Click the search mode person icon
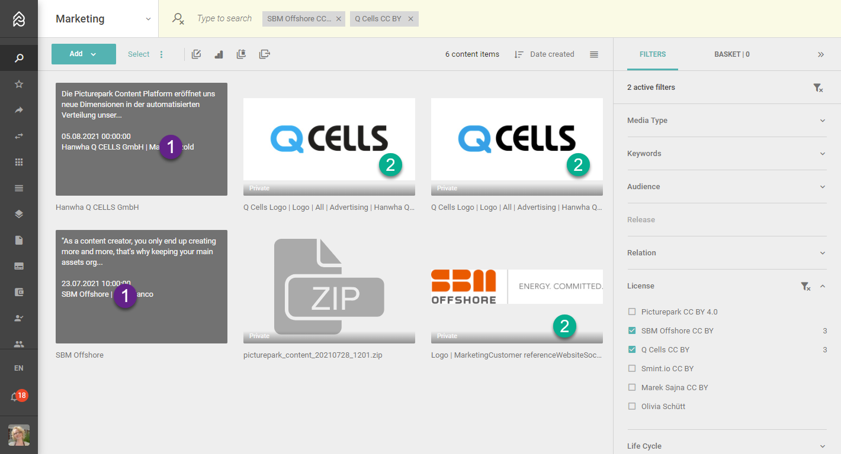The image size is (841, 454). [178, 19]
